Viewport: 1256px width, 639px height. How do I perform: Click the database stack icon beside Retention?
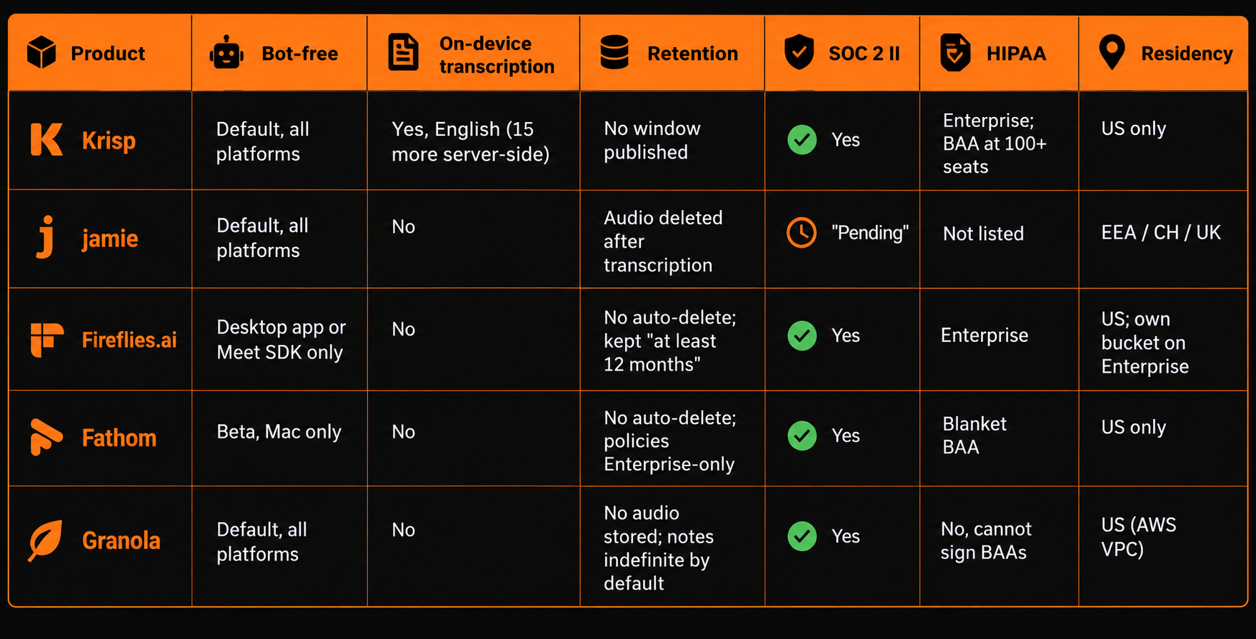point(614,53)
